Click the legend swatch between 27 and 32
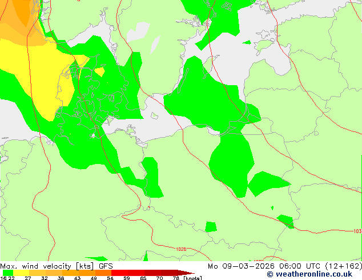This screenshot has height=280, width=362. (38, 273)
